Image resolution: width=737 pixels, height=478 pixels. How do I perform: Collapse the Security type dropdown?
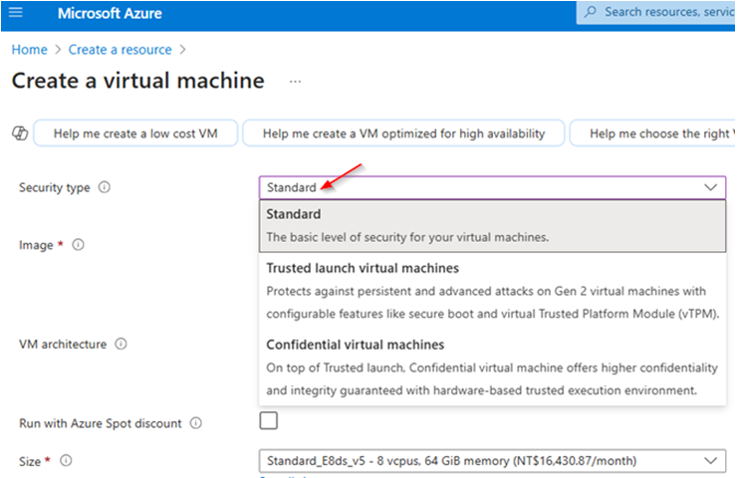pyautogui.click(x=711, y=187)
